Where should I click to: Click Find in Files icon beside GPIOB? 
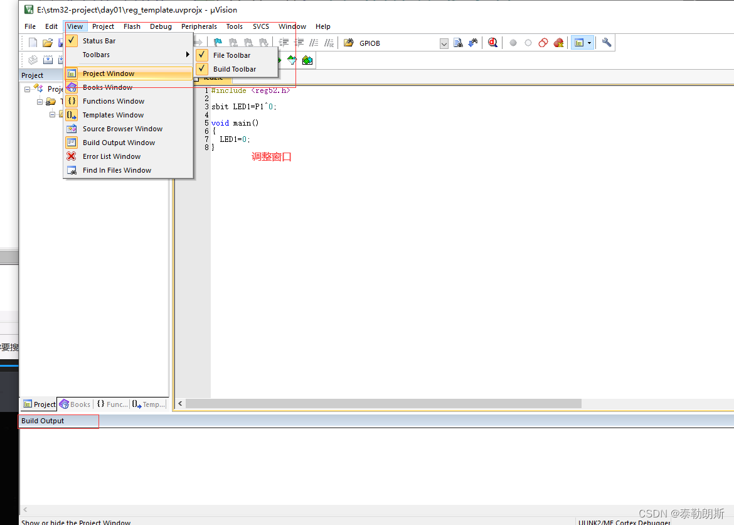pyautogui.click(x=349, y=43)
